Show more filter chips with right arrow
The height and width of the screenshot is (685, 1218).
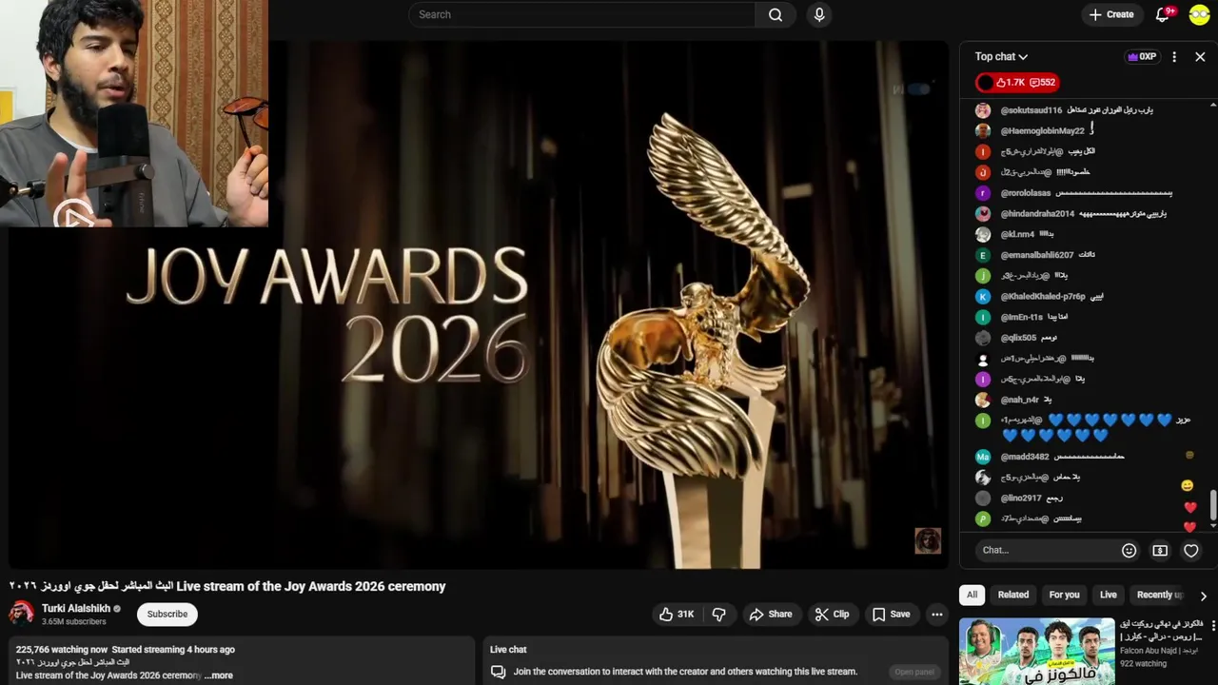tap(1203, 596)
